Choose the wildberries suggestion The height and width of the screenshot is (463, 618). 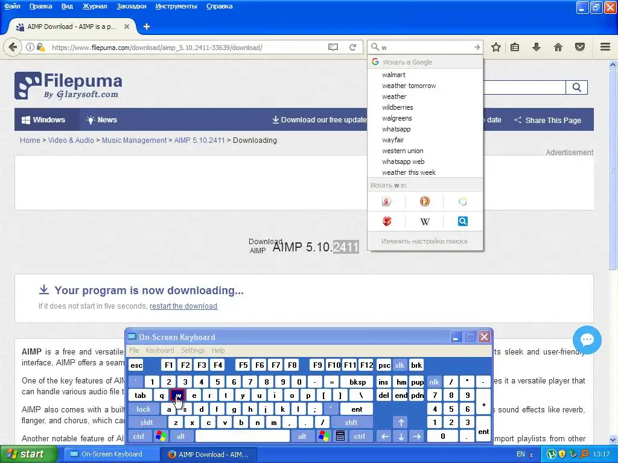[x=425, y=107]
